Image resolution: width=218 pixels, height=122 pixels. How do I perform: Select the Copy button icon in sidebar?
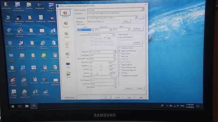tap(68, 64)
